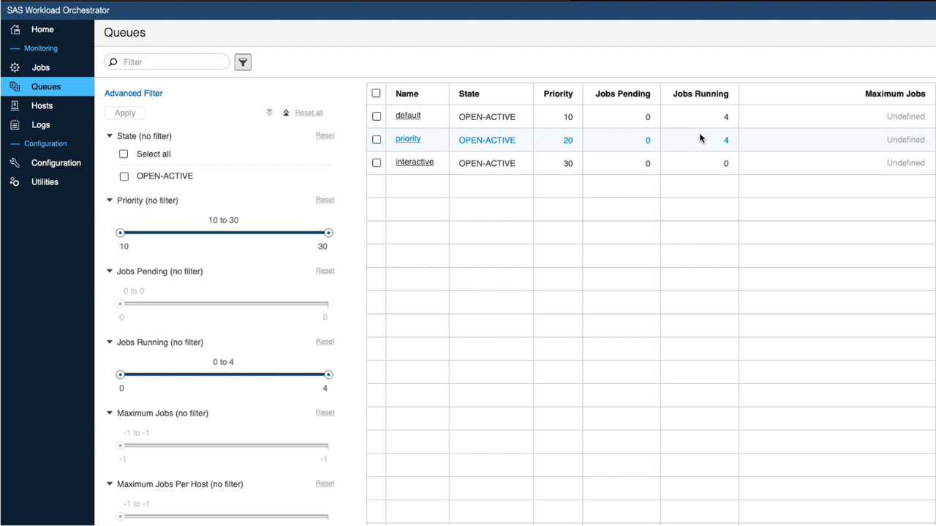Open the interactive queue link

click(x=415, y=162)
